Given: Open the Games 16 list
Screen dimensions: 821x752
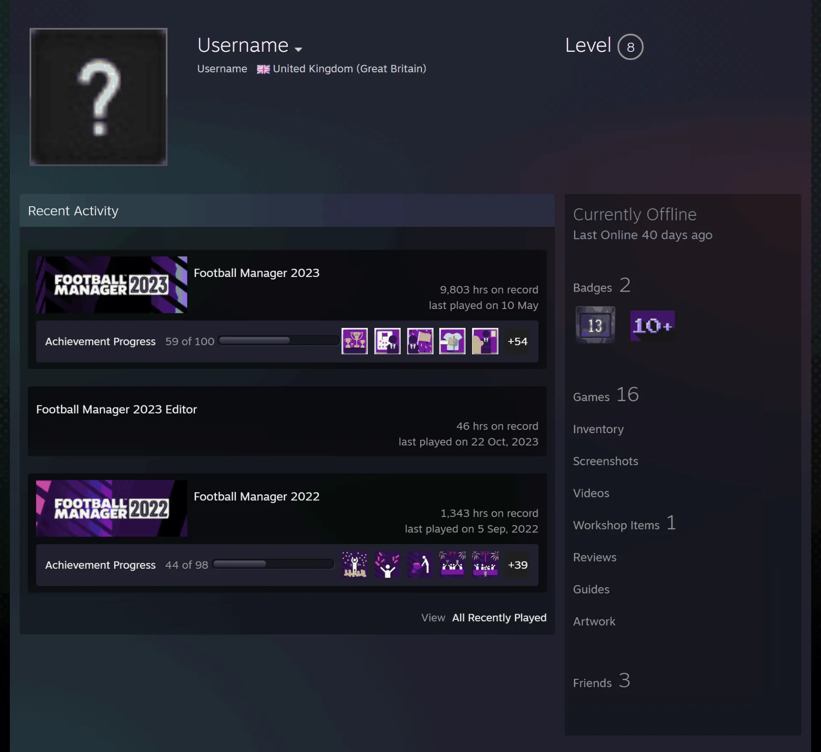Looking at the screenshot, I should [606, 395].
